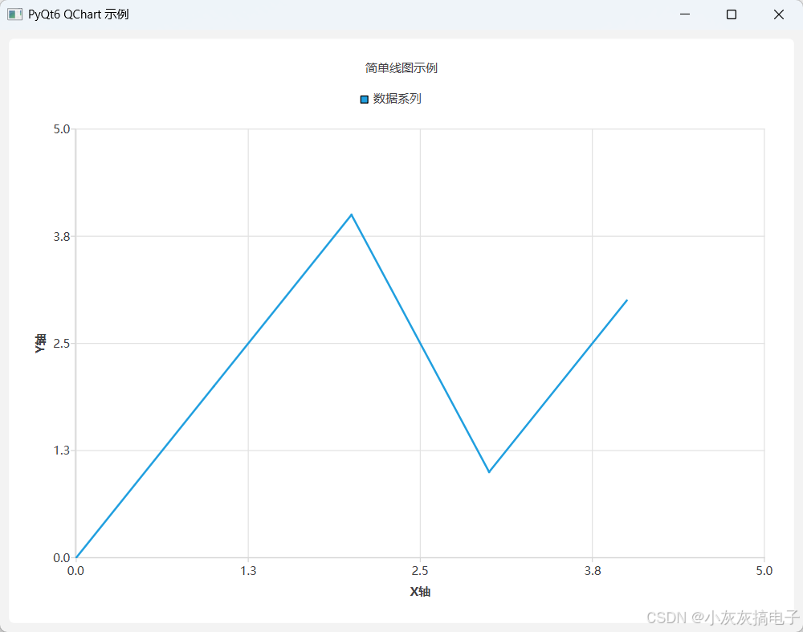This screenshot has width=803, height=632.
Task: Click the X-axis label 1.3
Action: point(248,571)
